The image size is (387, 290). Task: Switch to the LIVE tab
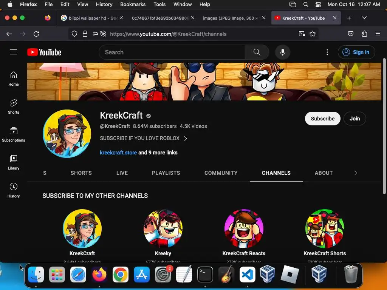click(x=122, y=173)
